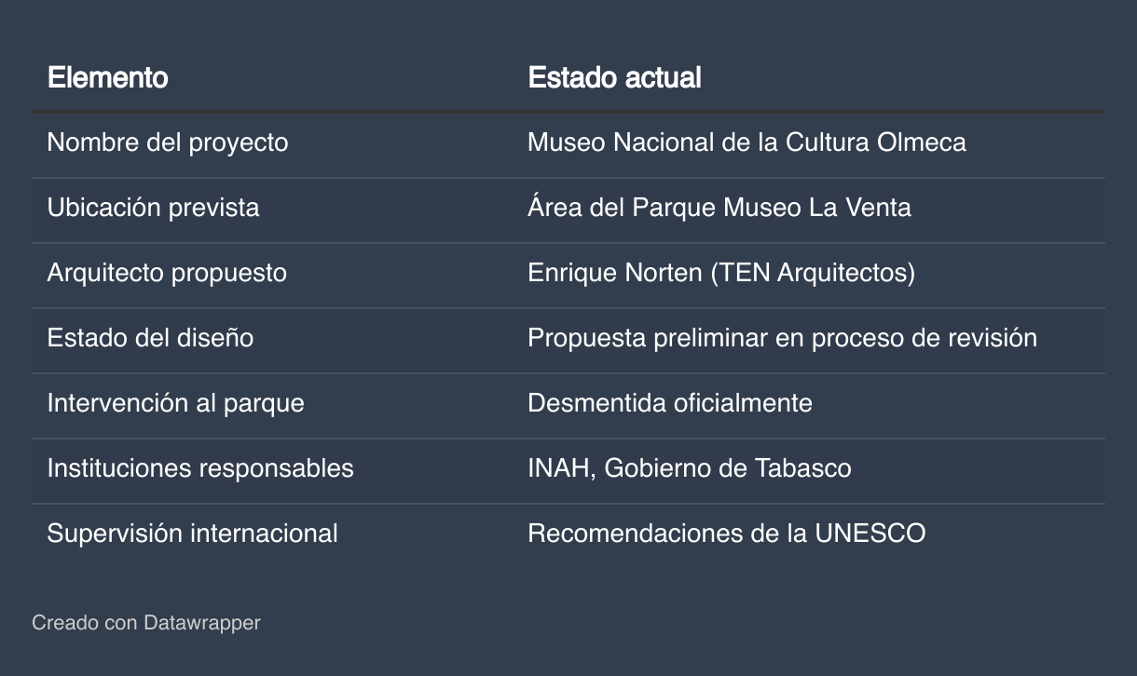
Task: Click the Gobierno de Tabasco text
Action: [728, 468]
